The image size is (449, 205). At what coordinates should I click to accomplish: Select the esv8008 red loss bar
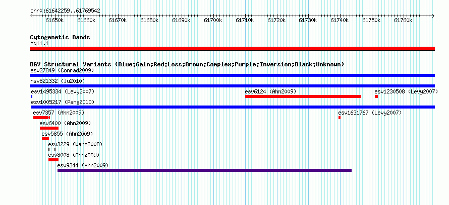pyautogui.click(x=53, y=160)
